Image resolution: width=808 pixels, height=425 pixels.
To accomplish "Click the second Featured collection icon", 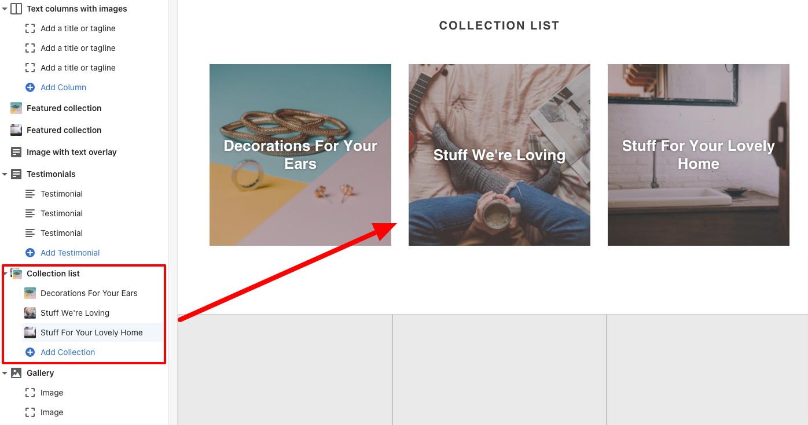I will click(x=16, y=130).
